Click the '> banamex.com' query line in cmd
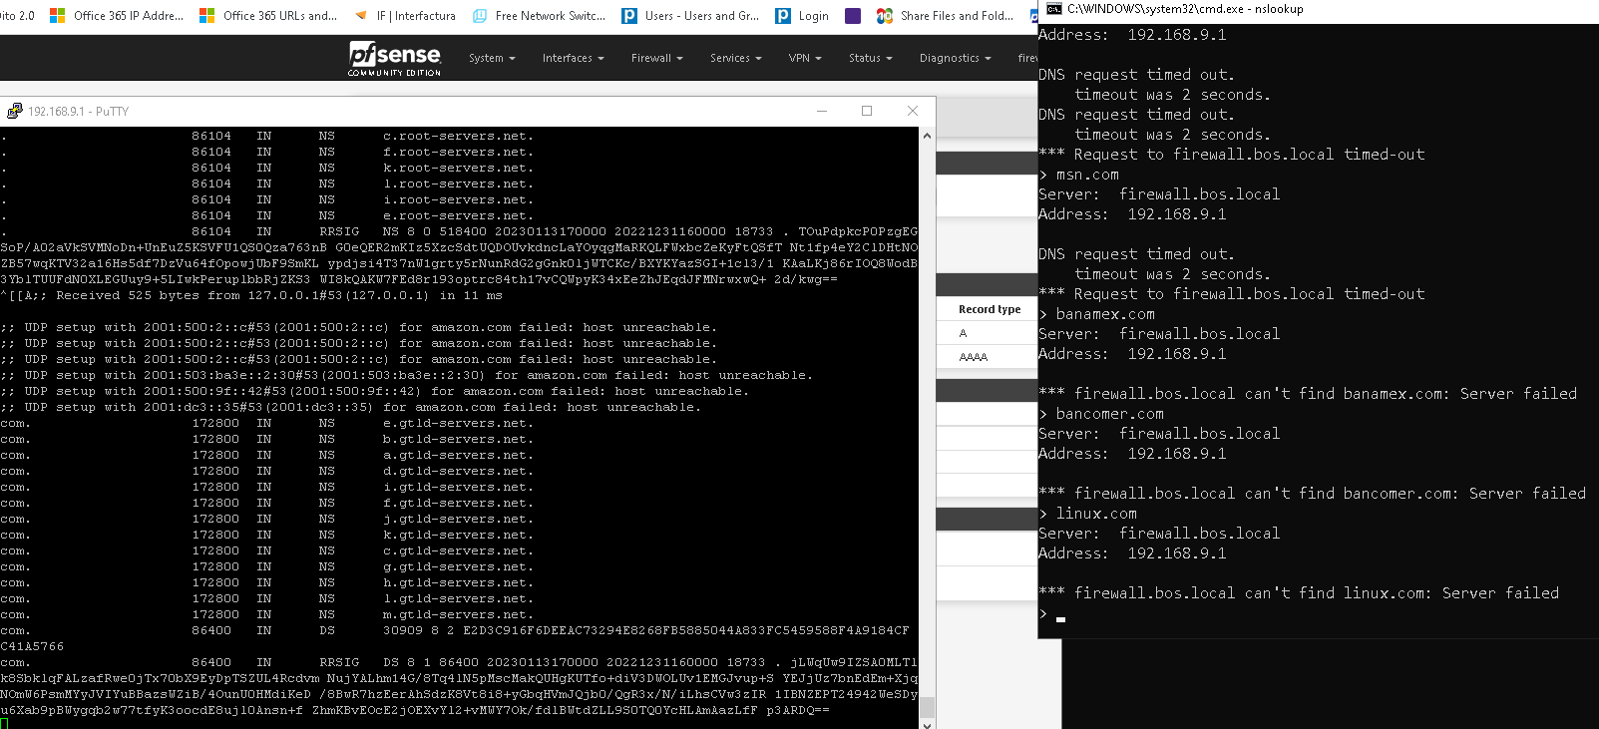Viewport: 1599px width, 729px height. (x=1097, y=314)
